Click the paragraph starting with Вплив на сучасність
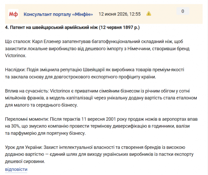This screenshot has height=175, width=208. click(x=101, y=98)
